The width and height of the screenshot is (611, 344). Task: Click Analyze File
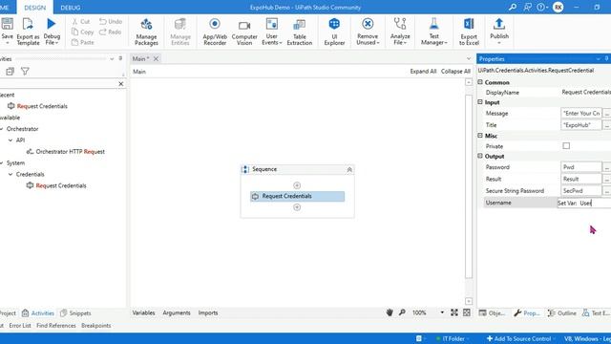coord(400,32)
